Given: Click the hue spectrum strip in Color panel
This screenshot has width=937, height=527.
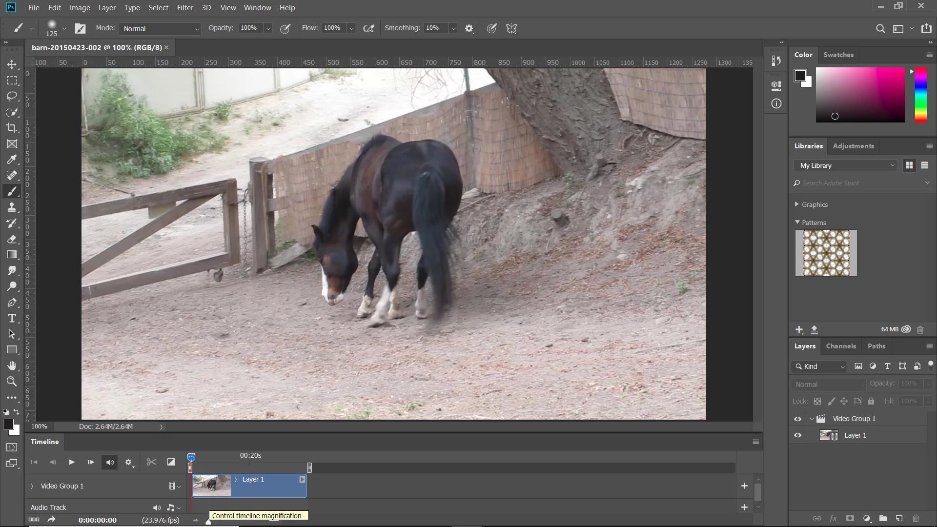Looking at the screenshot, I should (x=920, y=95).
